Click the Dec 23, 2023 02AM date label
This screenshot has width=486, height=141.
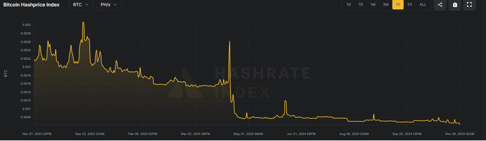(x=90, y=134)
